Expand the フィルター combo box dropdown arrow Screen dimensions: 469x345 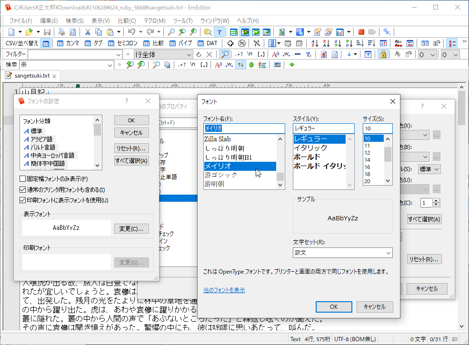click(118, 55)
